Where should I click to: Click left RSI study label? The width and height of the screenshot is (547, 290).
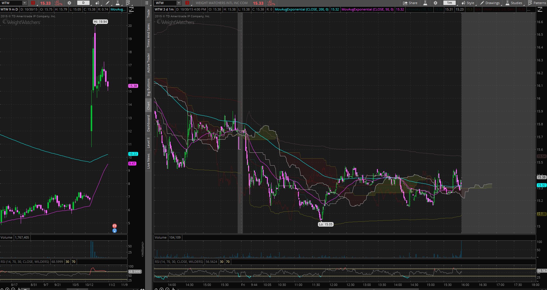coord(25,262)
